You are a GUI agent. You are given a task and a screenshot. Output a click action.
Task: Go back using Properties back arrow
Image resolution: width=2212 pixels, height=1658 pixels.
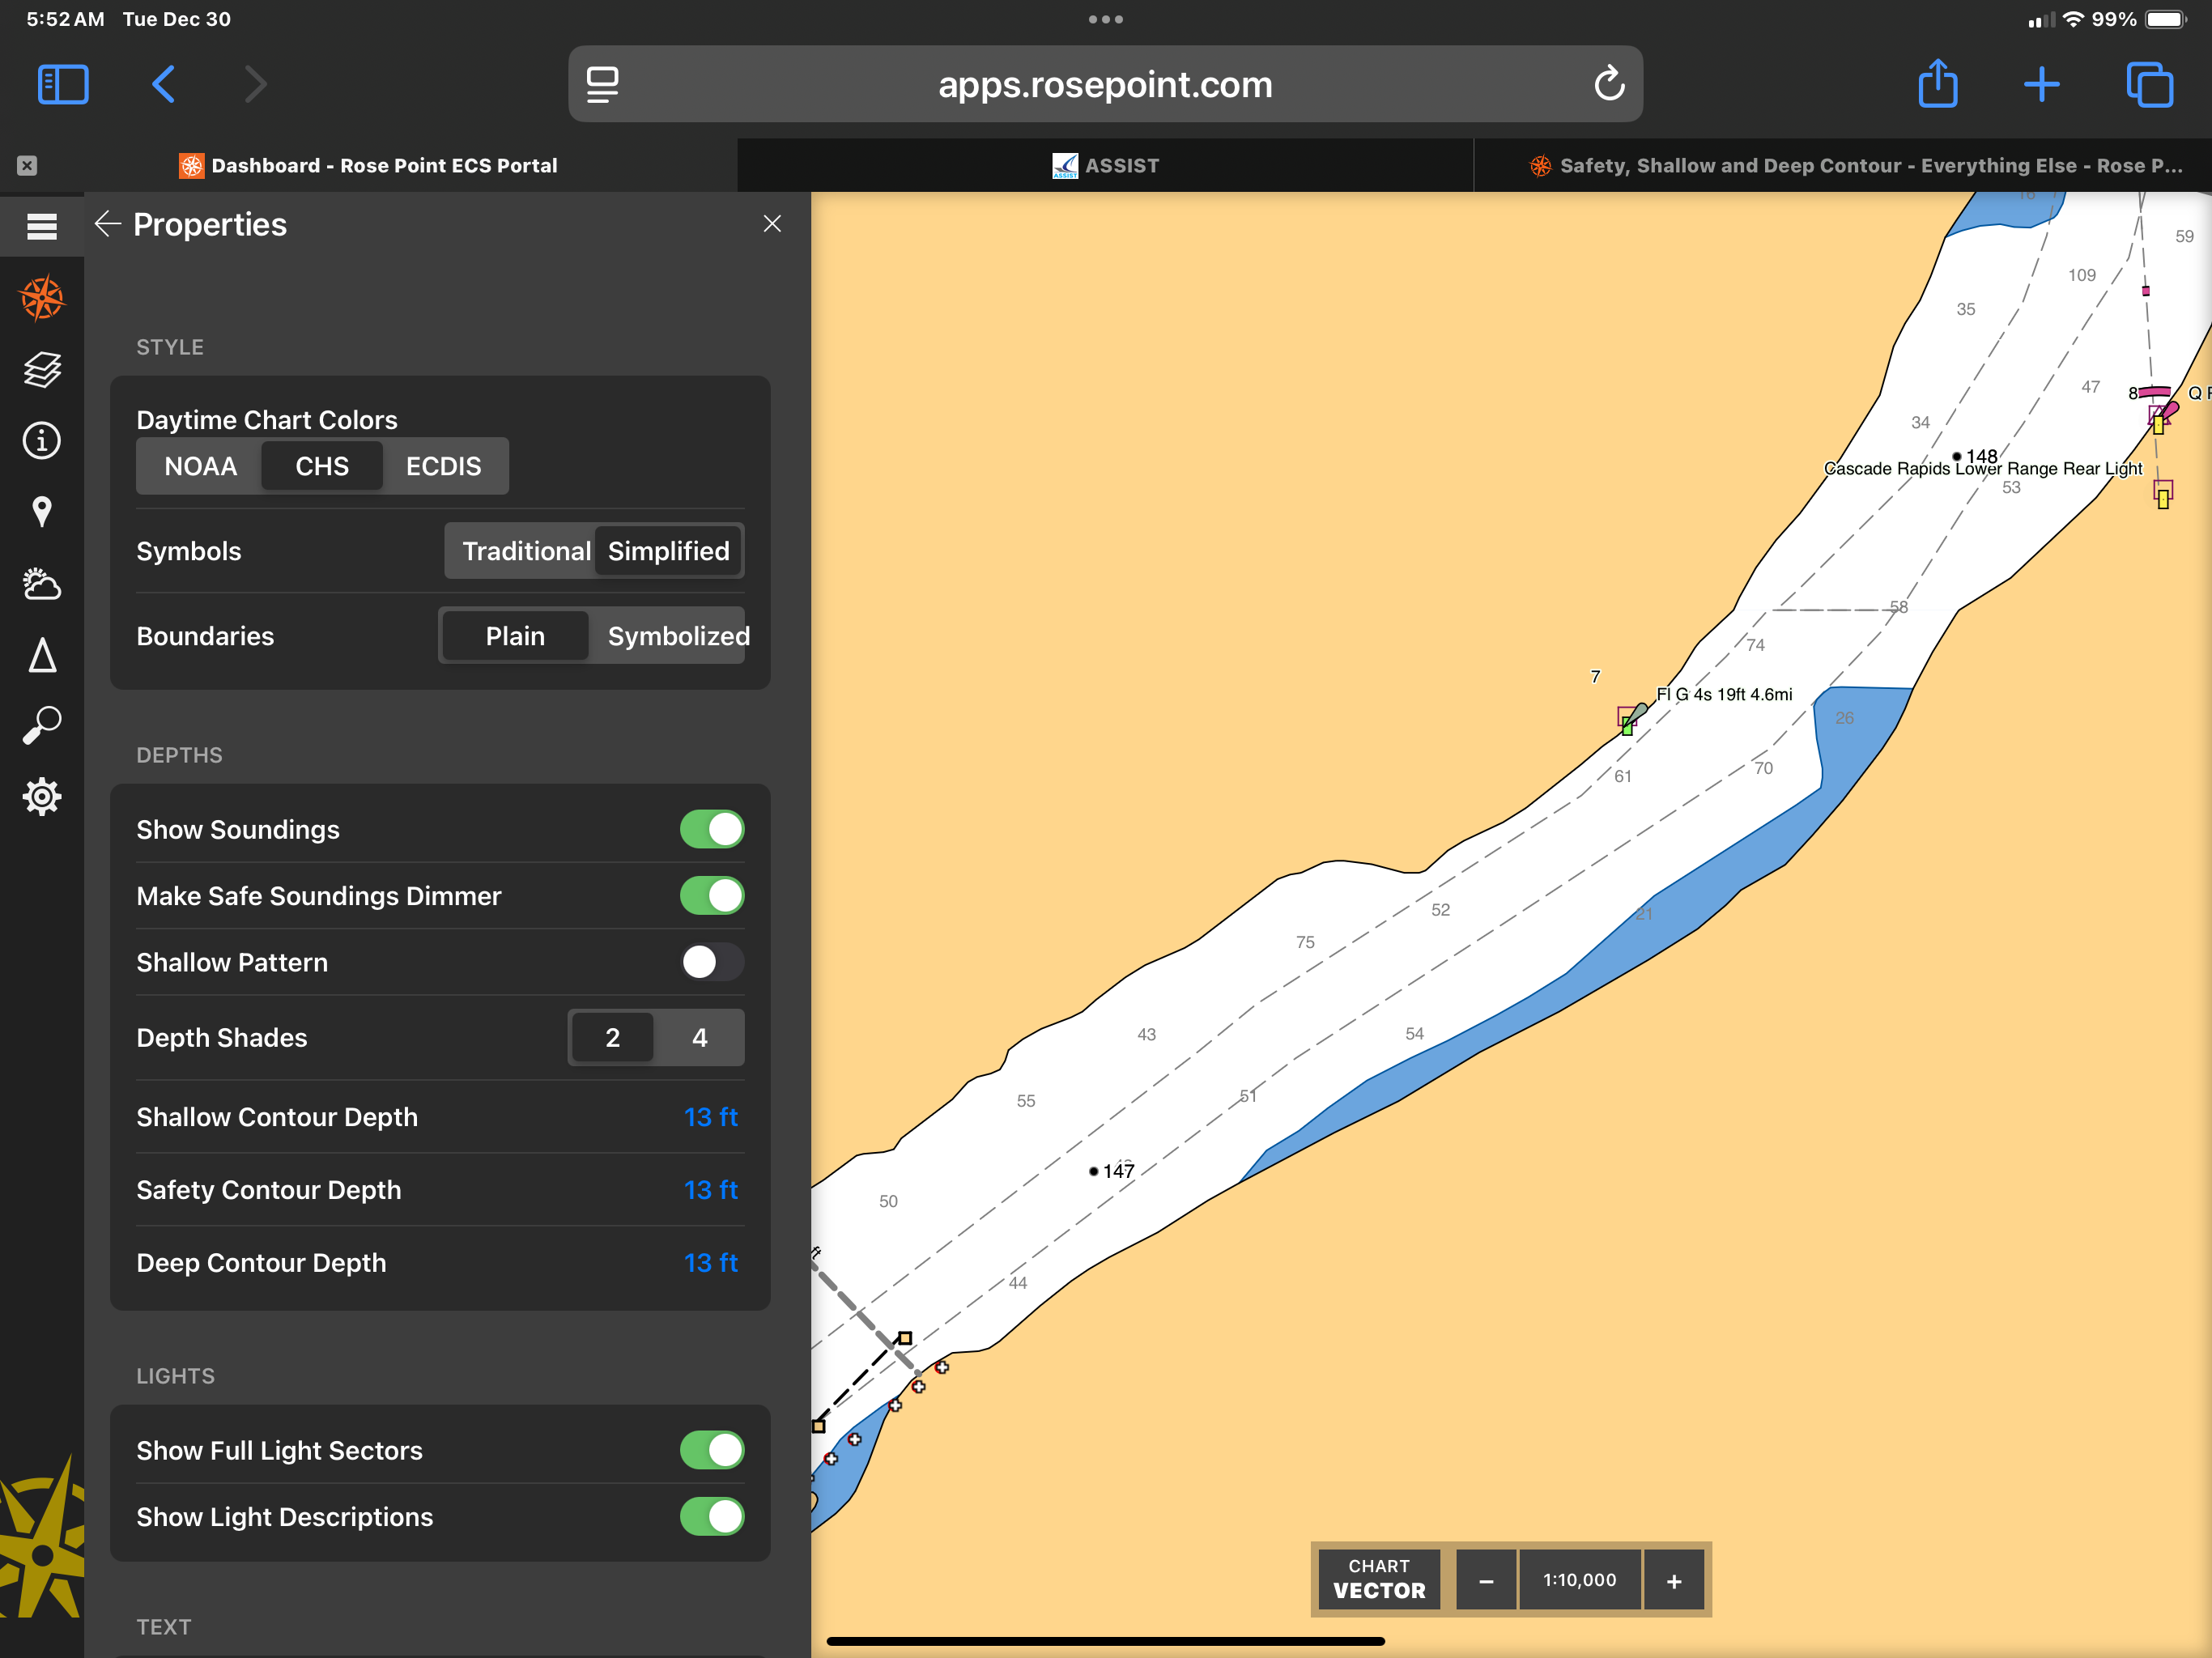pyautogui.click(x=108, y=224)
